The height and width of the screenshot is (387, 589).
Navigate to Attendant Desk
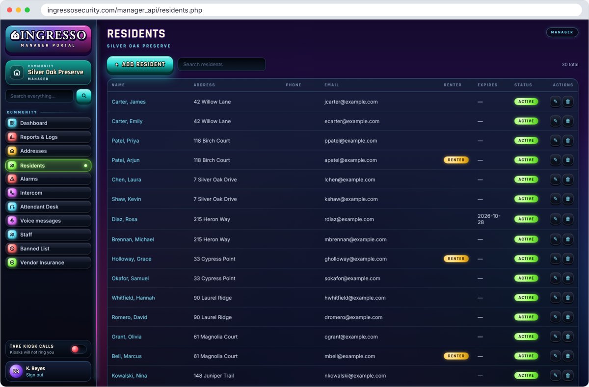click(48, 207)
